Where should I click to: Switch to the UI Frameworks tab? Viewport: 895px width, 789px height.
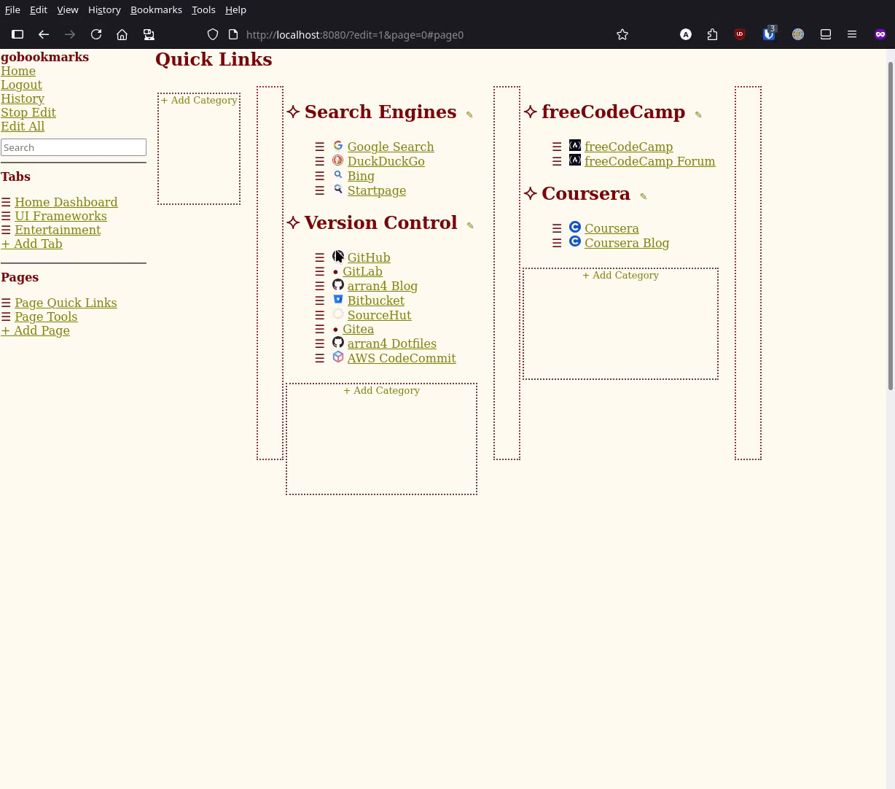click(60, 216)
